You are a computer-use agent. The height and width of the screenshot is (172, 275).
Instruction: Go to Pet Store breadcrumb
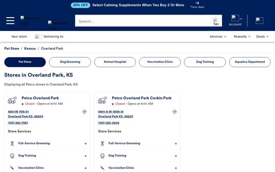12,49
